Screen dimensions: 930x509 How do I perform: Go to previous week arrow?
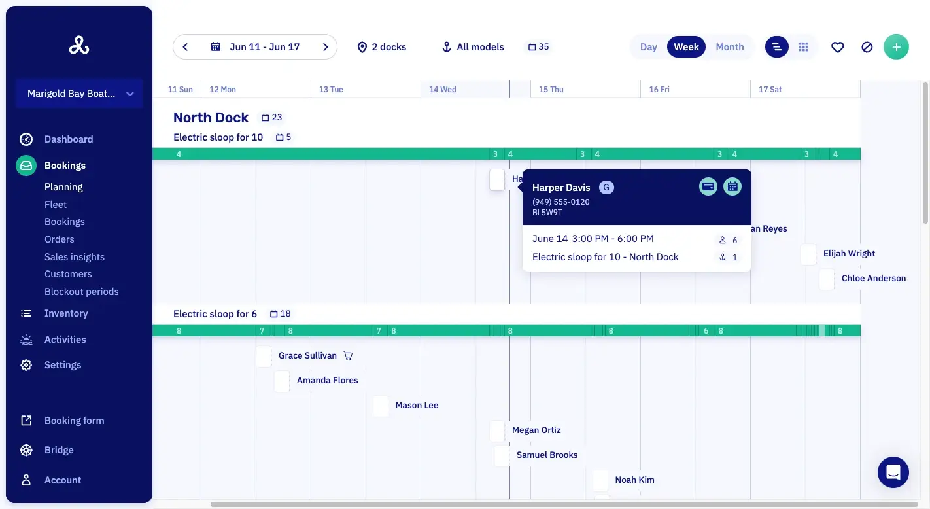click(x=185, y=47)
